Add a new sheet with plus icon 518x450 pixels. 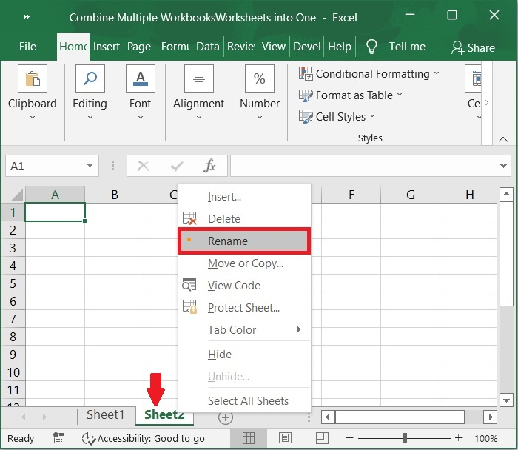click(226, 417)
